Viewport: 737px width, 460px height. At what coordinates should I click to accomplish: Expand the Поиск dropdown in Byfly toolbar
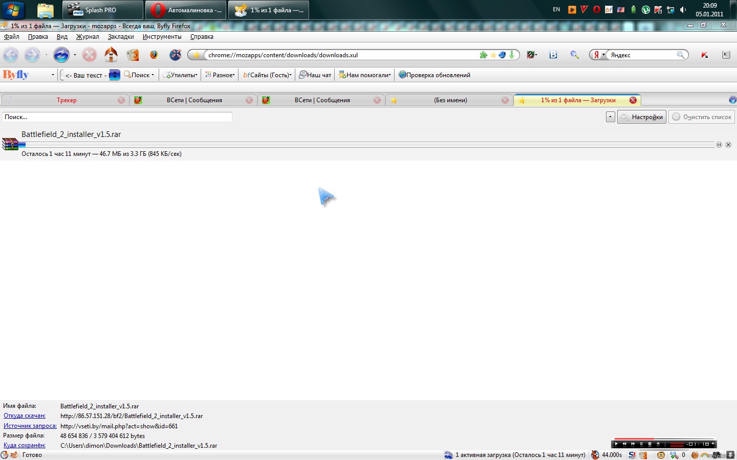tap(153, 75)
